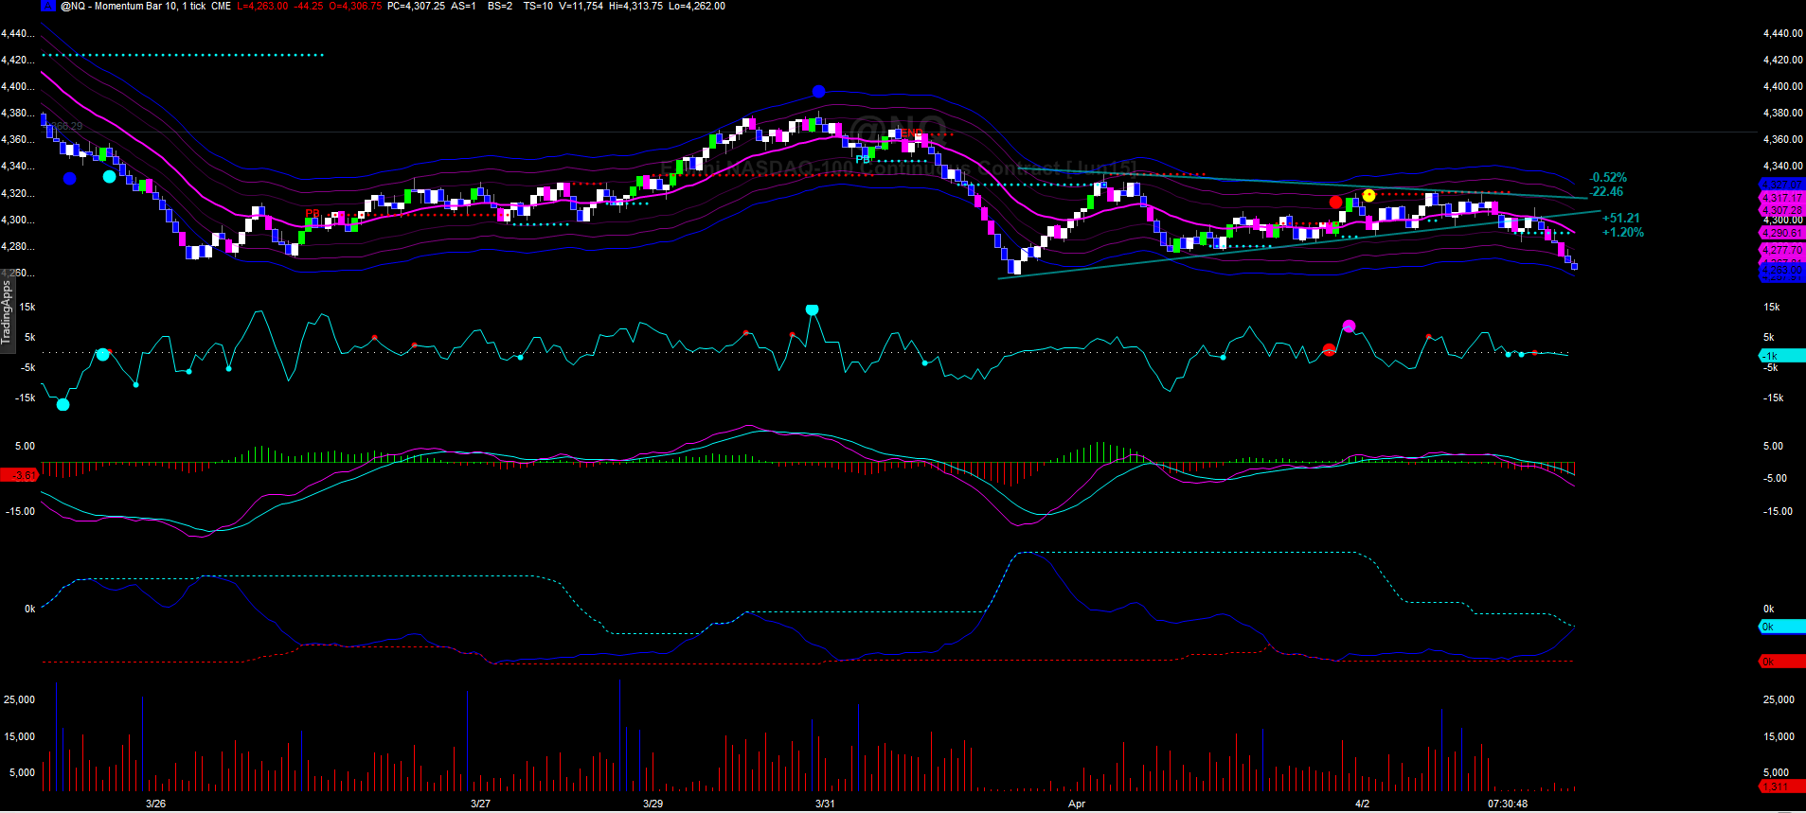
Task: Select the red END label near the 3/31 peak
Action: [x=912, y=133]
